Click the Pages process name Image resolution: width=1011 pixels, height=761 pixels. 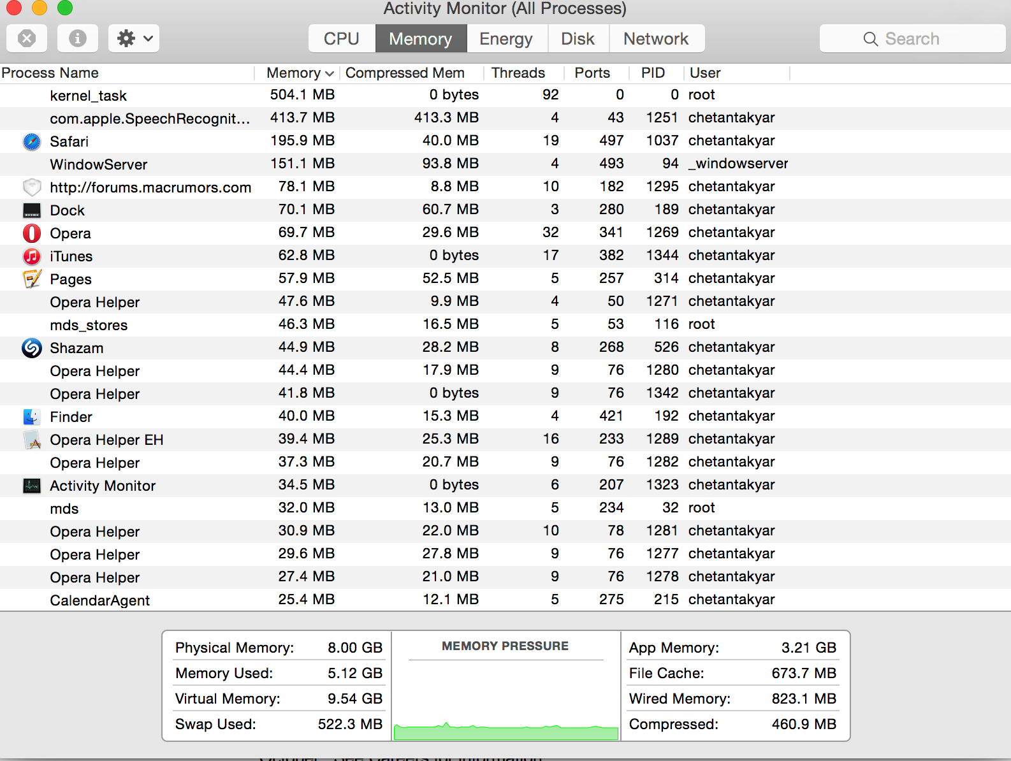pos(71,279)
